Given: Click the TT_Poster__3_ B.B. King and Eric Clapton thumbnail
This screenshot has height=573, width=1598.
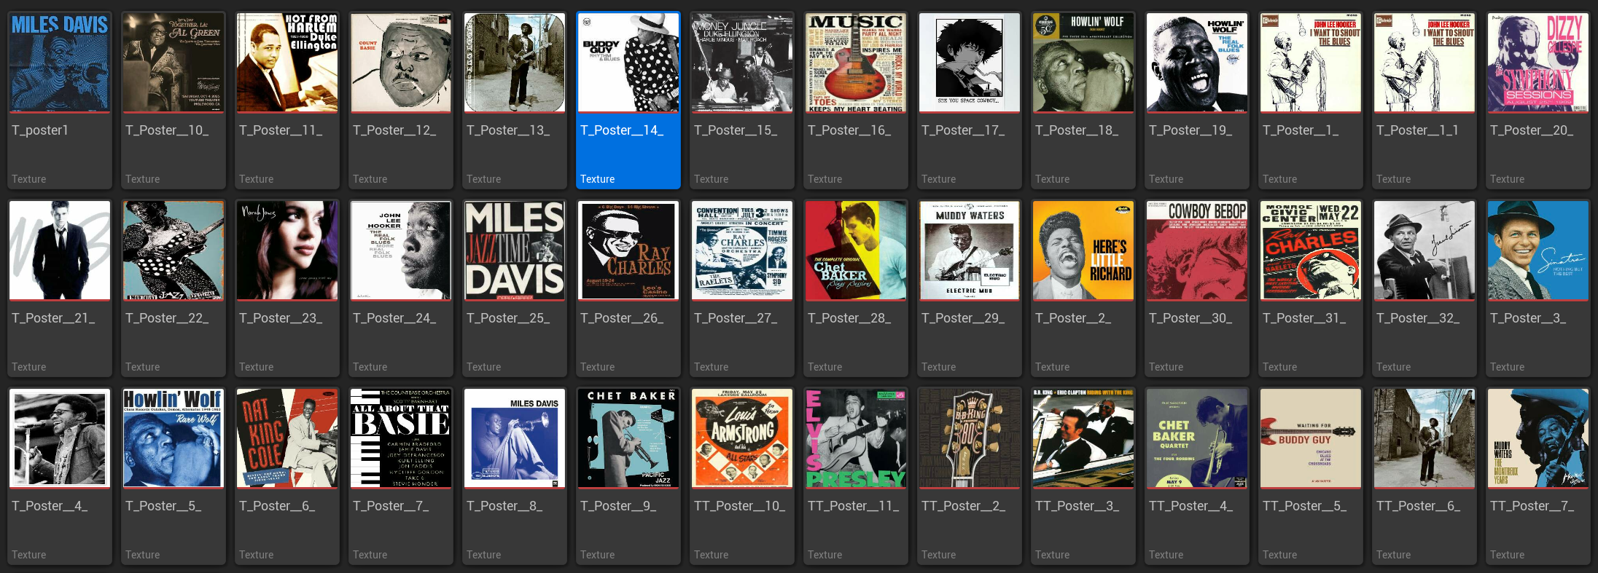Looking at the screenshot, I should [1083, 438].
